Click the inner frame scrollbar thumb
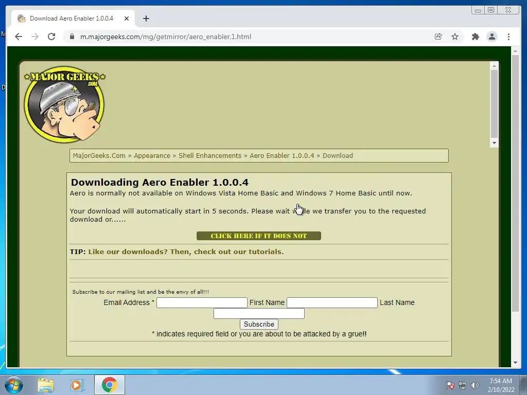This screenshot has height=395, width=527. [x=494, y=104]
